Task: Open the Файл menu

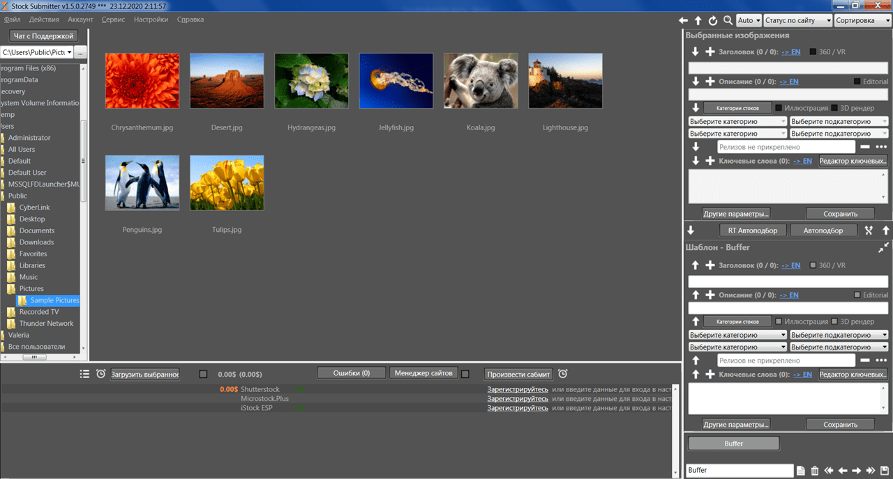Action: coord(12,19)
